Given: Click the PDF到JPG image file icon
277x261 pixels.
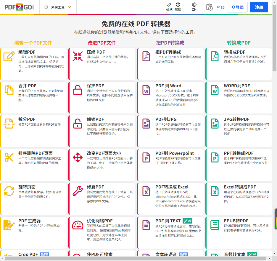Looking at the screenshot, I should tap(146, 124).
